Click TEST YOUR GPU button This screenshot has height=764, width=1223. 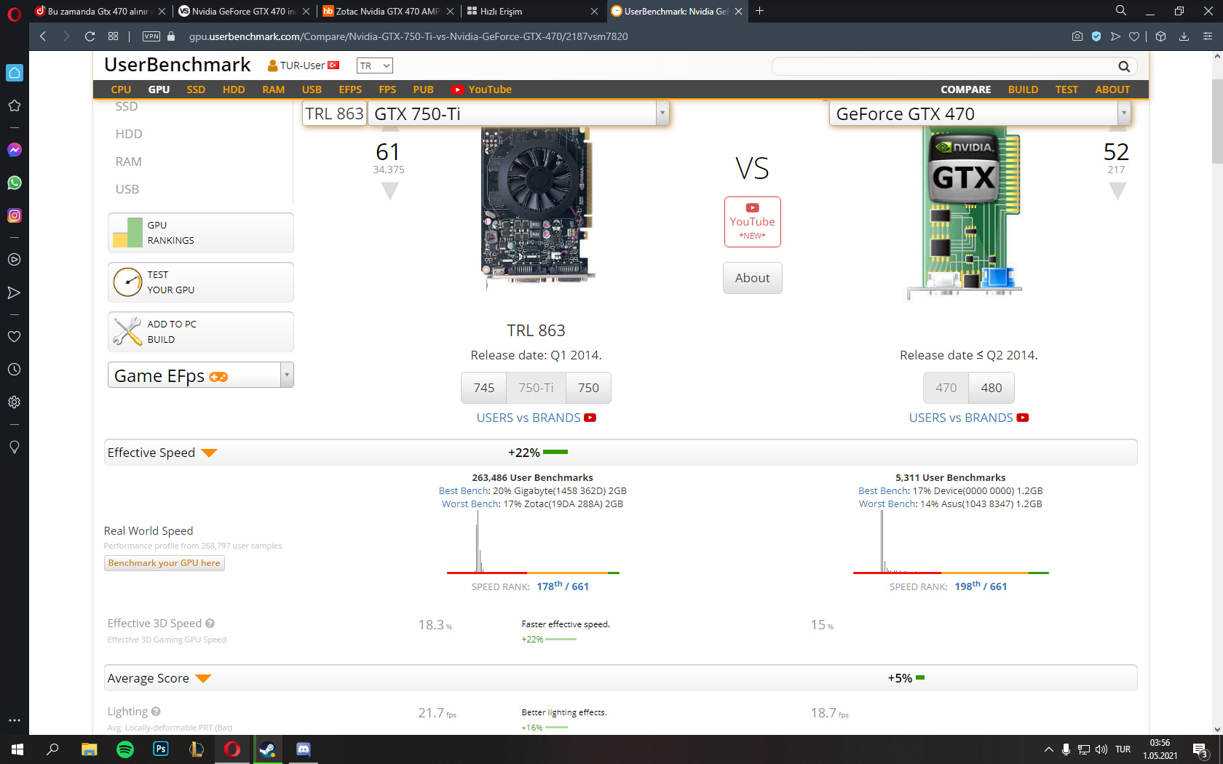201,282
